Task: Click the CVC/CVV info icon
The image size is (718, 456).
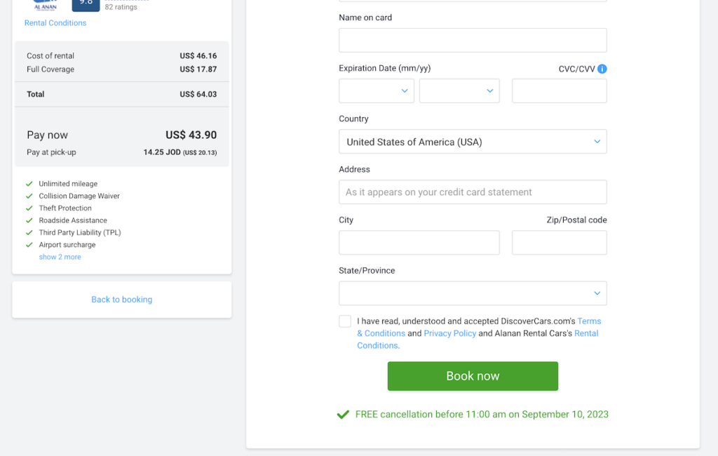Action: pyautogui.click(x=602, y=69)
